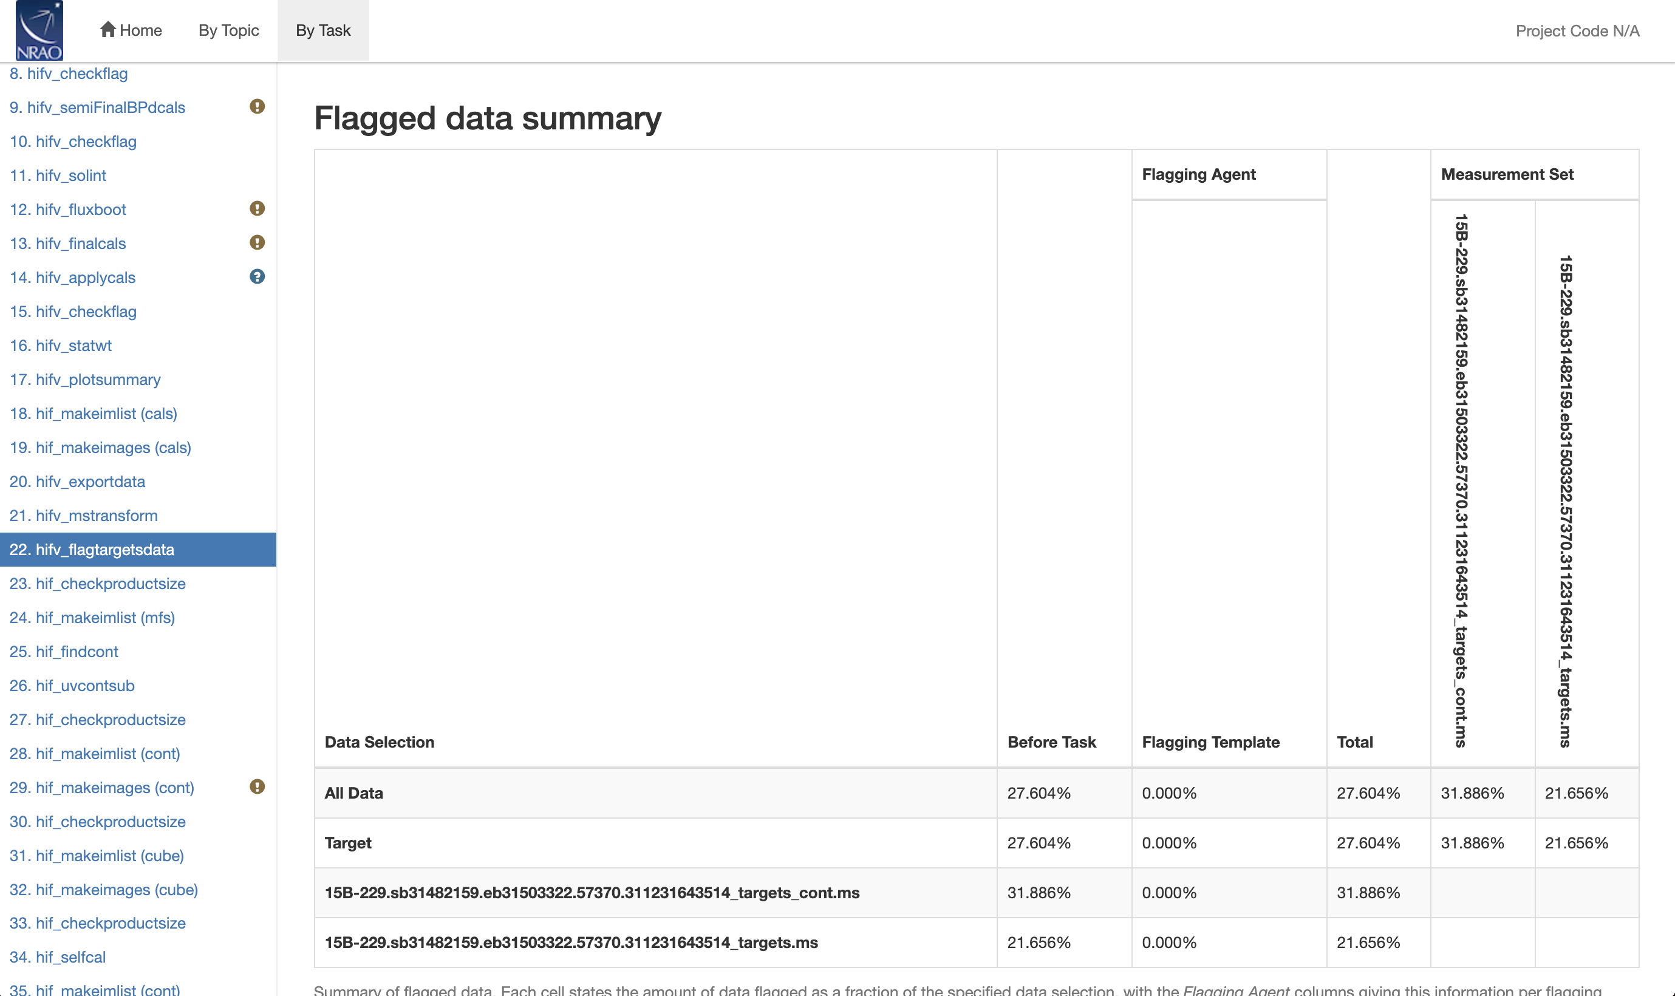The image size is (1675, 996).
Task: Click the All Data row label
Action: 353,793
